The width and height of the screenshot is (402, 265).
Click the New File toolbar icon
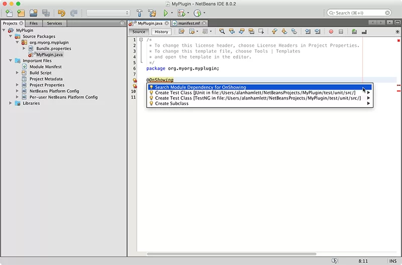9,13
